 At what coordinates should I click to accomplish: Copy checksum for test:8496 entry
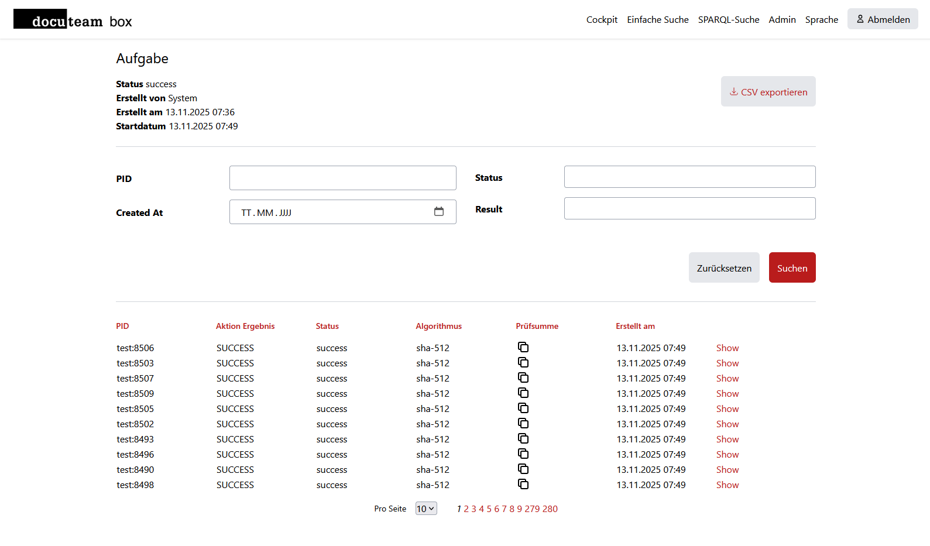tap(523, 454)
